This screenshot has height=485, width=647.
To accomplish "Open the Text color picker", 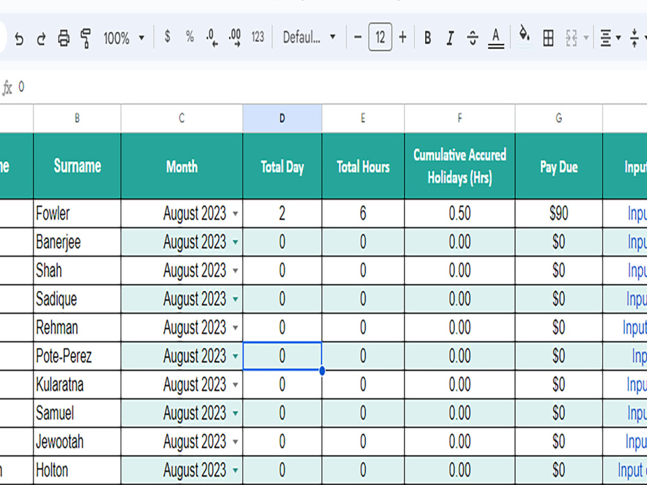I will 496,38.
